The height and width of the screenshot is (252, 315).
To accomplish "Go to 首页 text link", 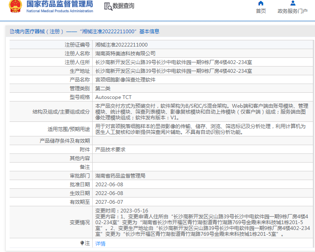I will pyautogui.click(x=261, y=11).
